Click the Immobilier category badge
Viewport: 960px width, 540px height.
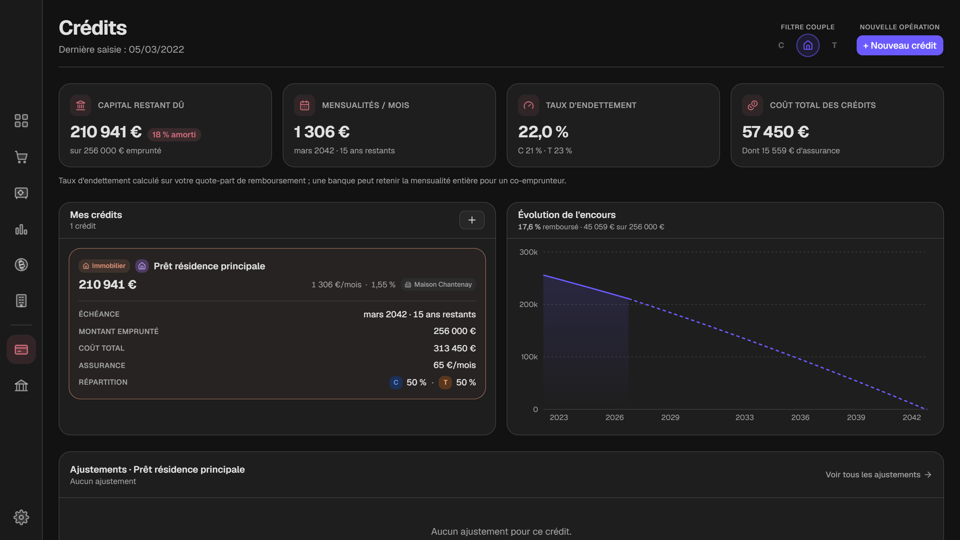(x=104, y=266)
